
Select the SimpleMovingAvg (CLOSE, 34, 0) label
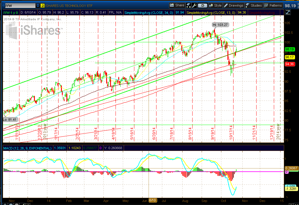pos(149,13)
